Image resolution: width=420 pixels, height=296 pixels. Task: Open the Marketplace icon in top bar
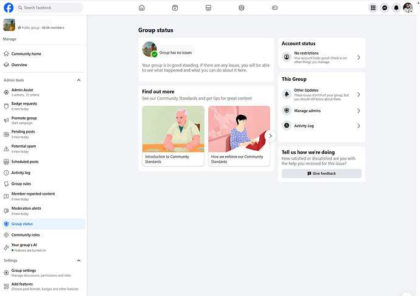[208, 8]
